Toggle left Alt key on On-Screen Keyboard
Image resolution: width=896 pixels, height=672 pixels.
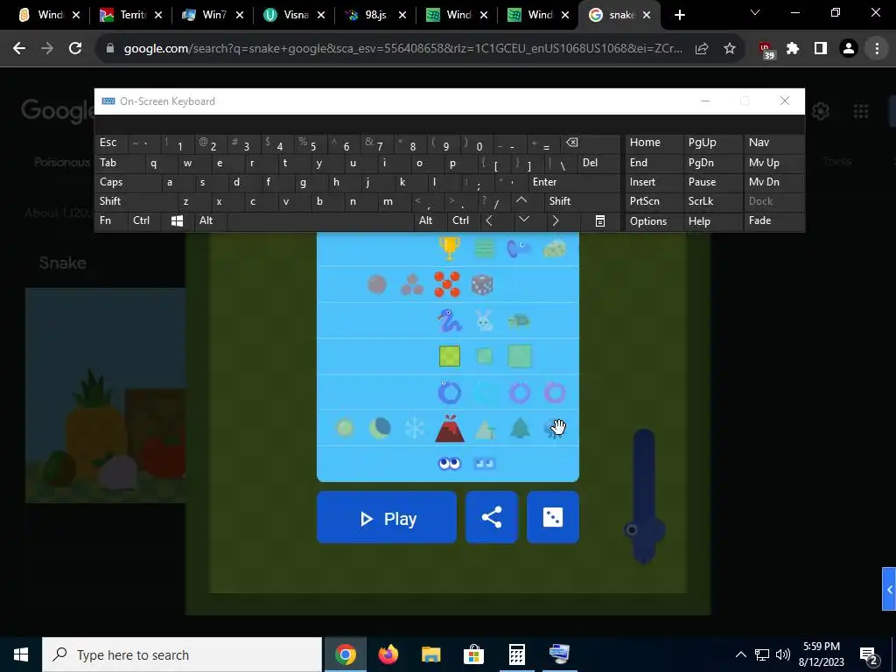[210, 221]
